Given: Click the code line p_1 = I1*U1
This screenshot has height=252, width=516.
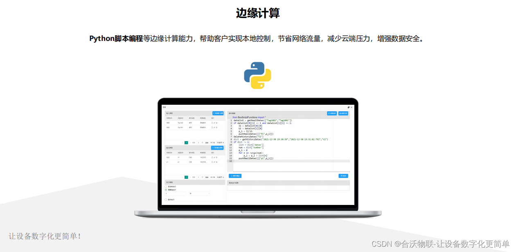Looking at the screenshot, I should click(x=246, y=131).
